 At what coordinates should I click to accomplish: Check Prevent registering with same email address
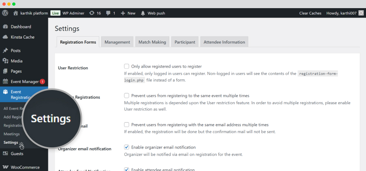(126, 125)
